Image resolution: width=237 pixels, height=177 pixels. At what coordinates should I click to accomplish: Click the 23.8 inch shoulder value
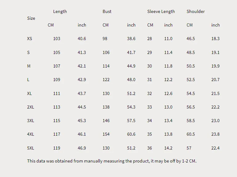coord(215,134)
